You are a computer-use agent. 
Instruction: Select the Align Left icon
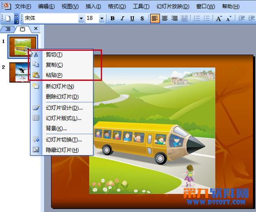coord(155,19)
